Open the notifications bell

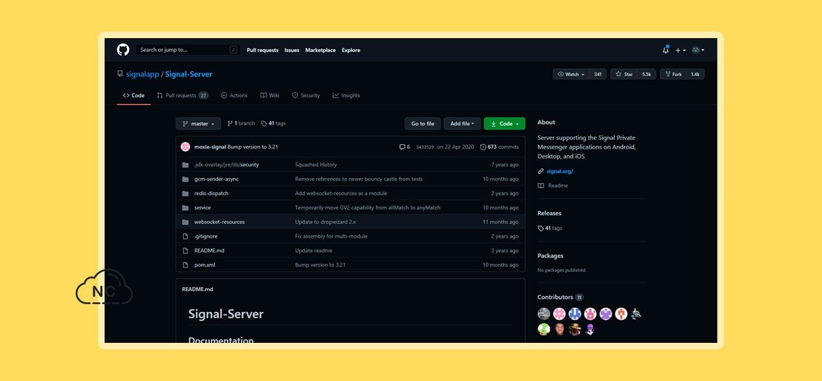pos(665,50)
